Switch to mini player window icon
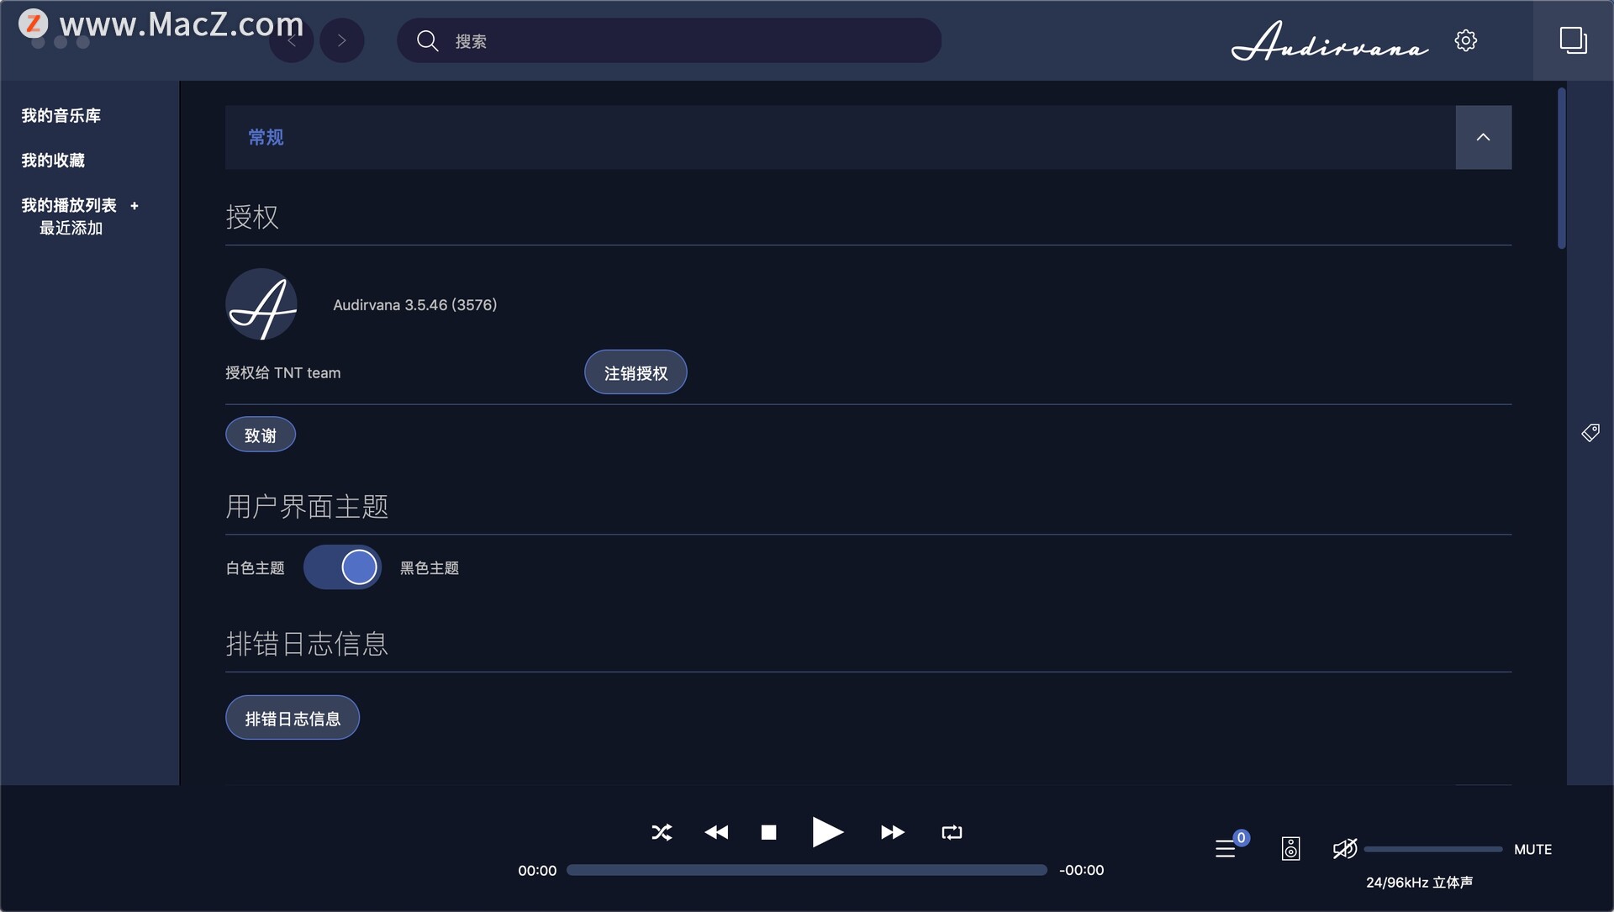 (1573, 40)
